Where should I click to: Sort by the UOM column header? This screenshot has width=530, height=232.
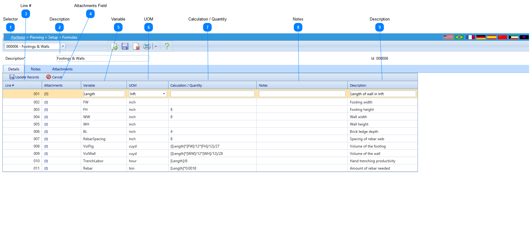[x=147, y=85]
